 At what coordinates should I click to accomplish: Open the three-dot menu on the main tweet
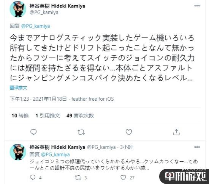point(197,6)
